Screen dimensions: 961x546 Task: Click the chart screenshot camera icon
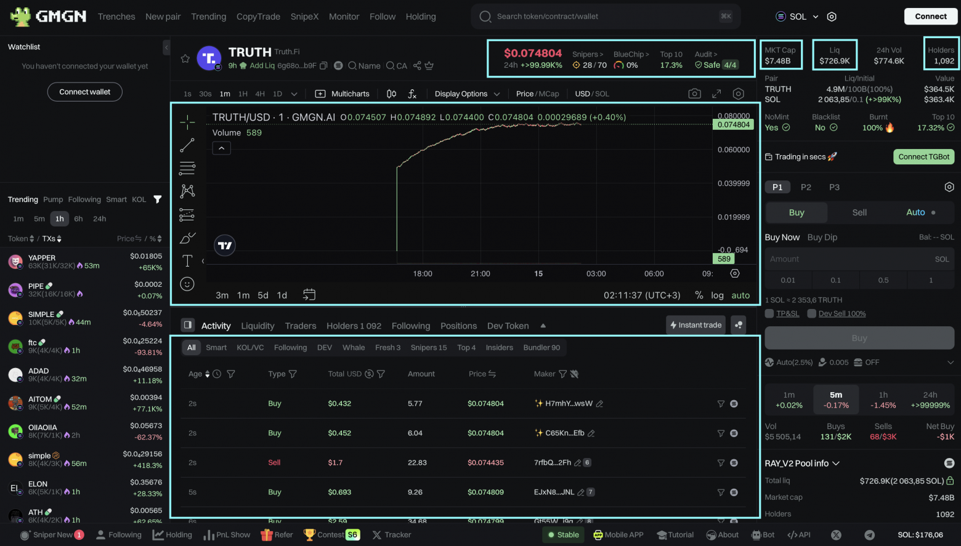coord(694,93)
